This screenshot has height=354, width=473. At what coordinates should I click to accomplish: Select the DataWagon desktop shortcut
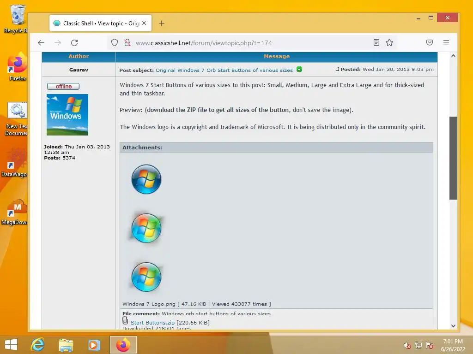click(x=14, y=162)
